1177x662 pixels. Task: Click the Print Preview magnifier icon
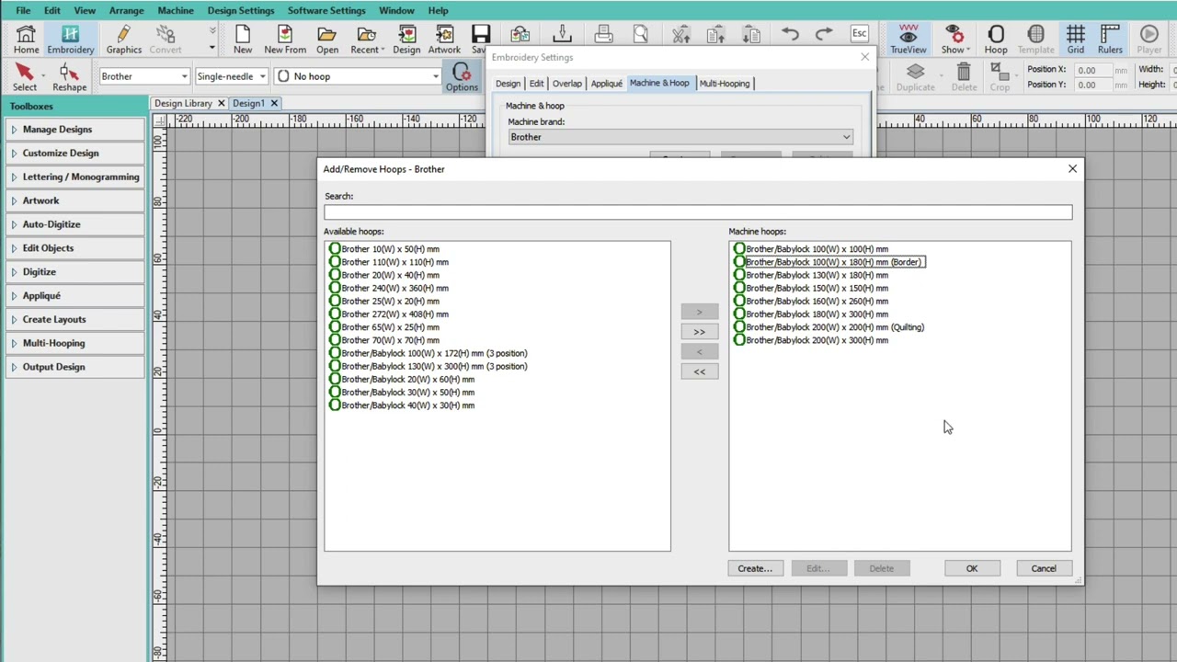pos(641,35)
